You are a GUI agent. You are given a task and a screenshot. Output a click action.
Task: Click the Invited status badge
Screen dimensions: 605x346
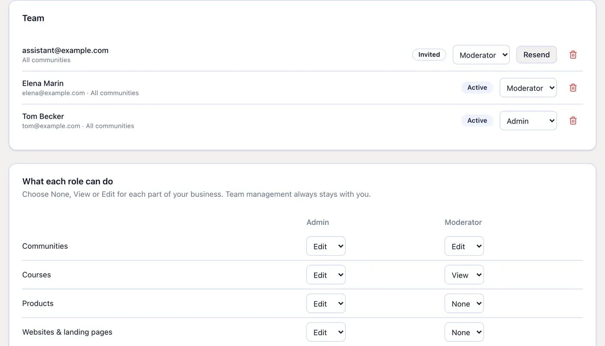click(x=429, y=54)
